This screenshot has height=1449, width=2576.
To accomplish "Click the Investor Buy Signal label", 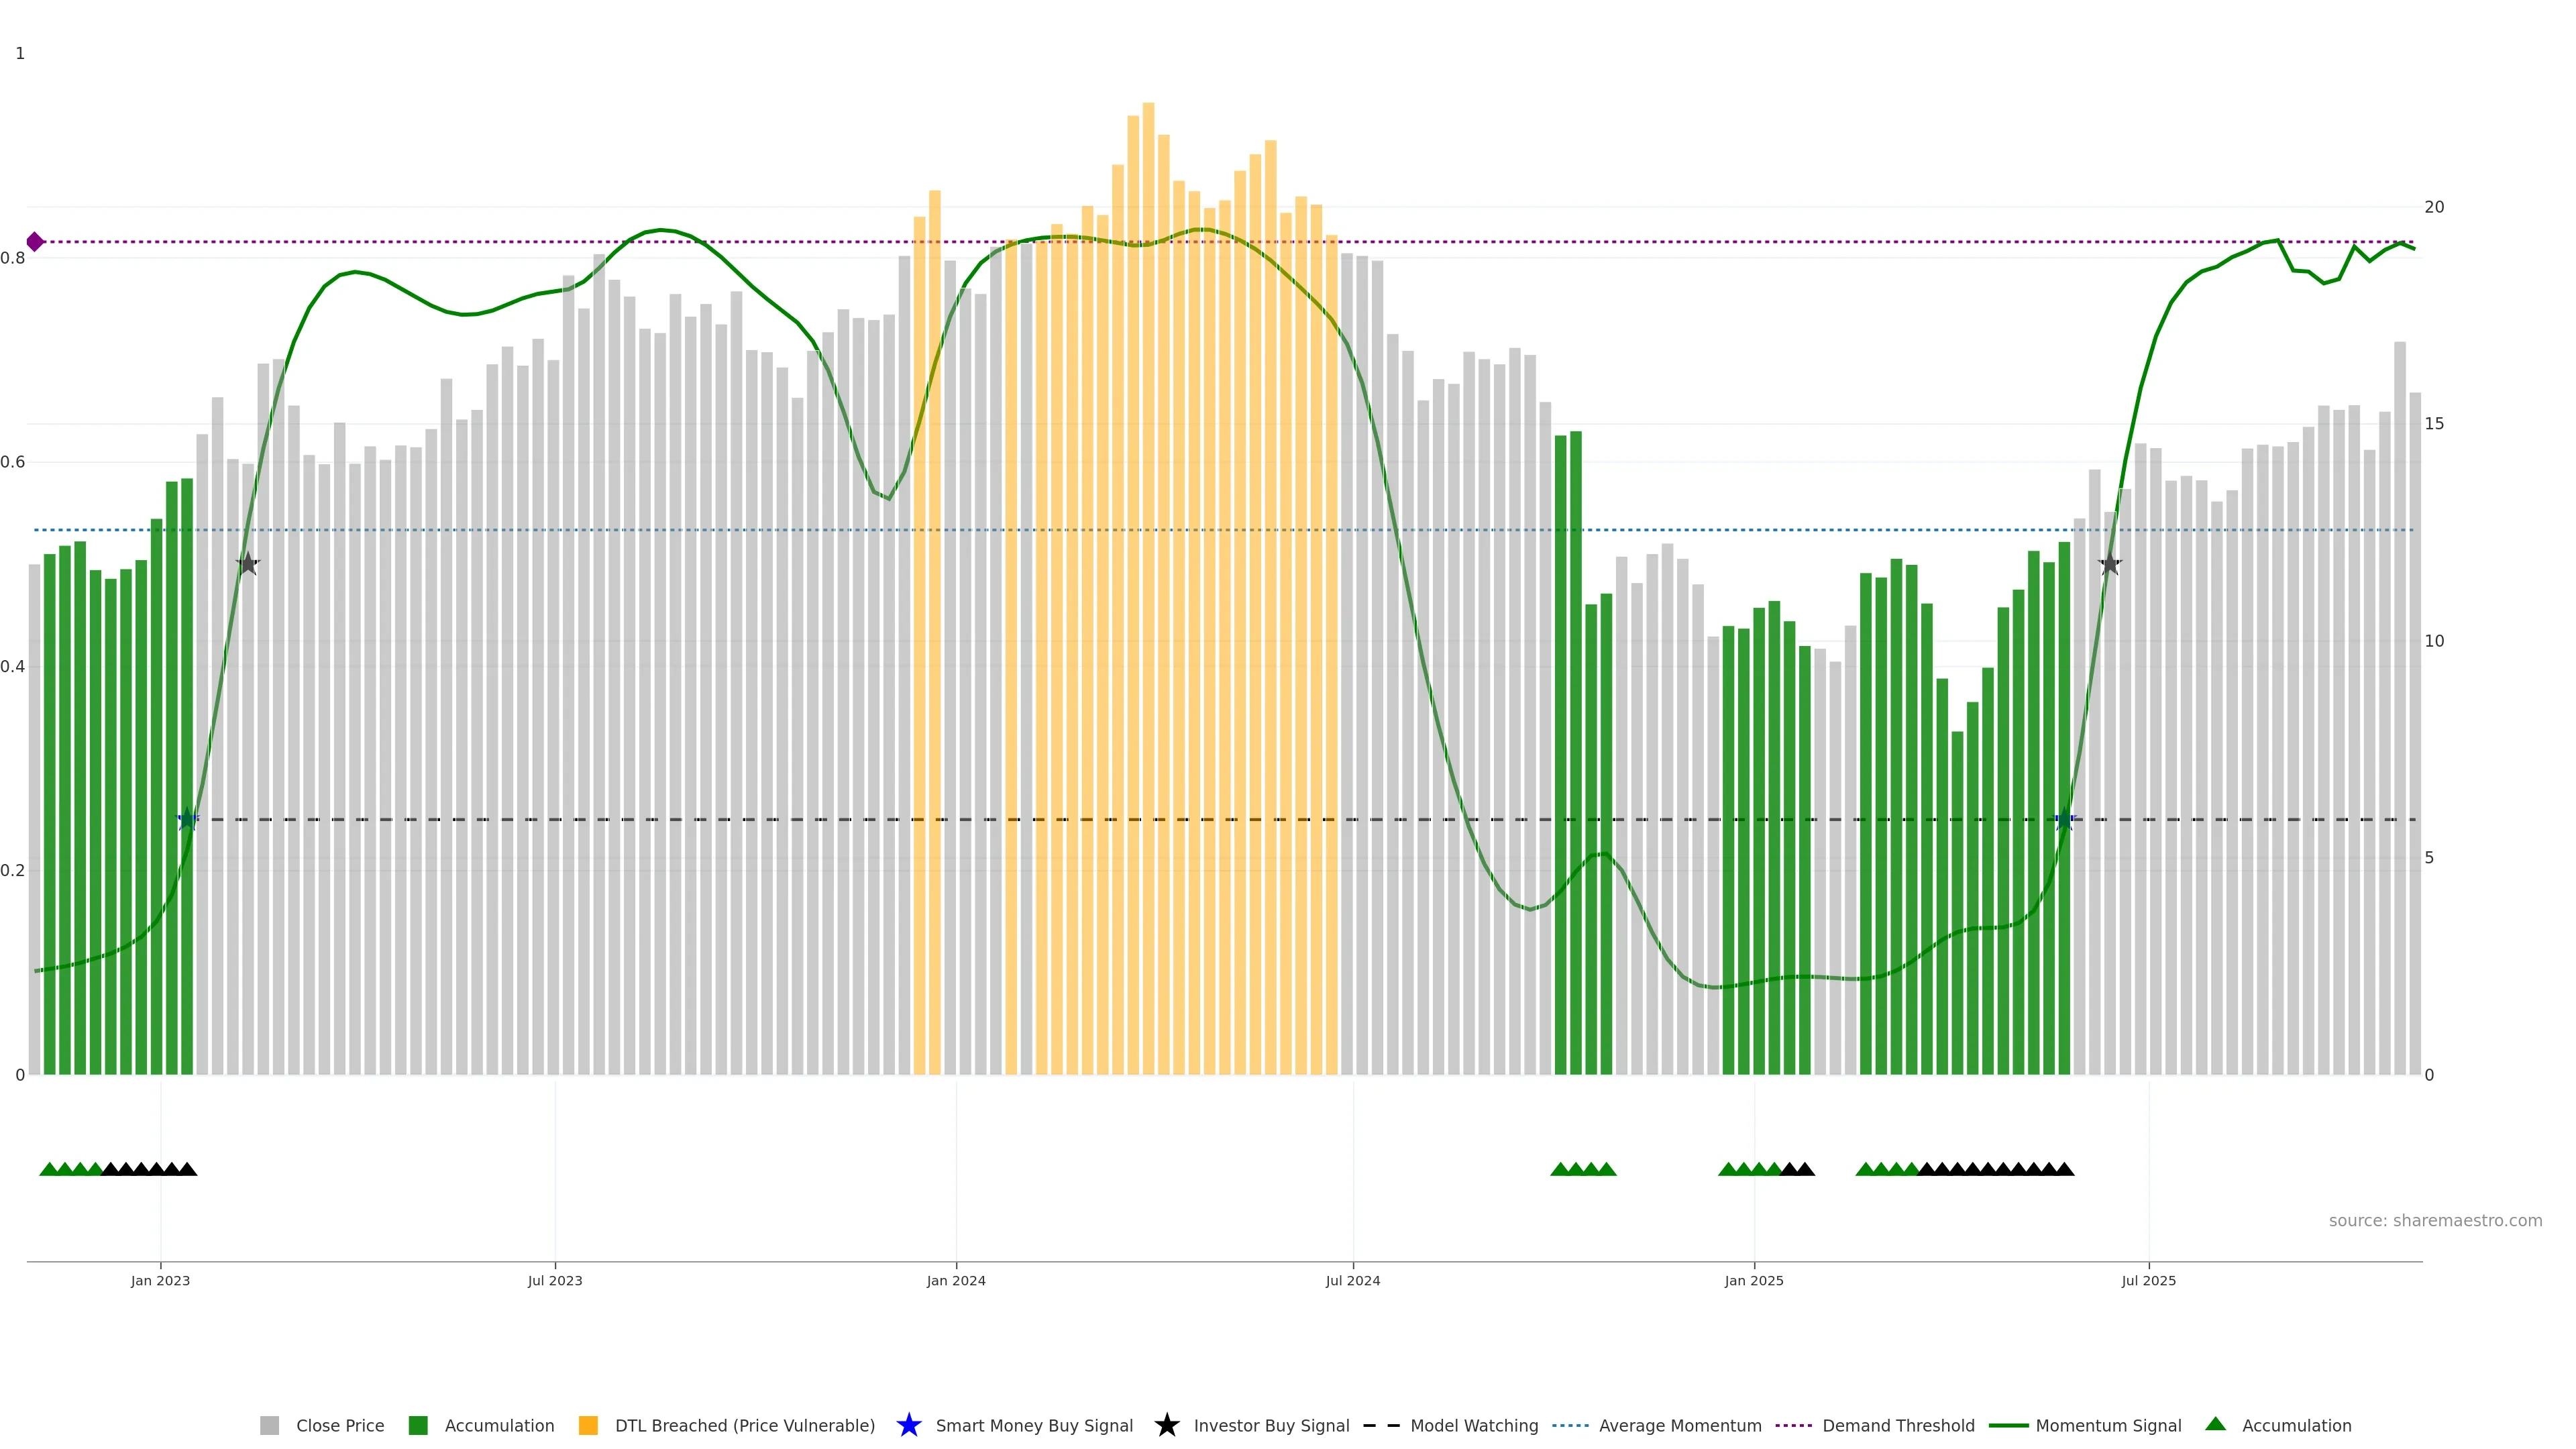I will tap(1271, 1425).
